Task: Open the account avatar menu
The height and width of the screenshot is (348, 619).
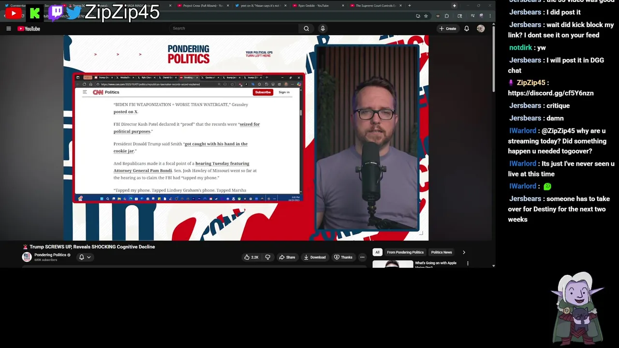Action: pyautogui.click(x=481, y=29)
